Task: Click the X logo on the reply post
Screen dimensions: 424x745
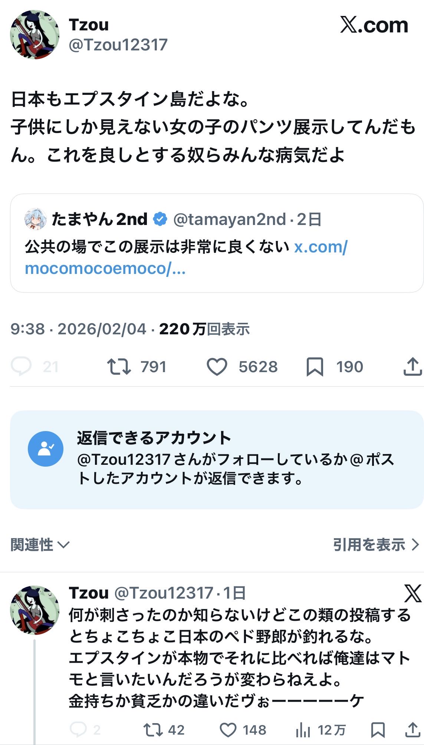Action: pyautogui.click(x=413, y=593)
